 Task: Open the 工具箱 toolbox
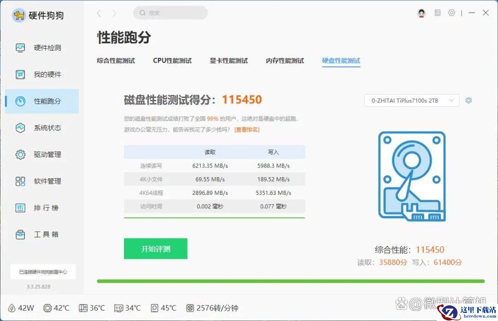pos(41,235)
